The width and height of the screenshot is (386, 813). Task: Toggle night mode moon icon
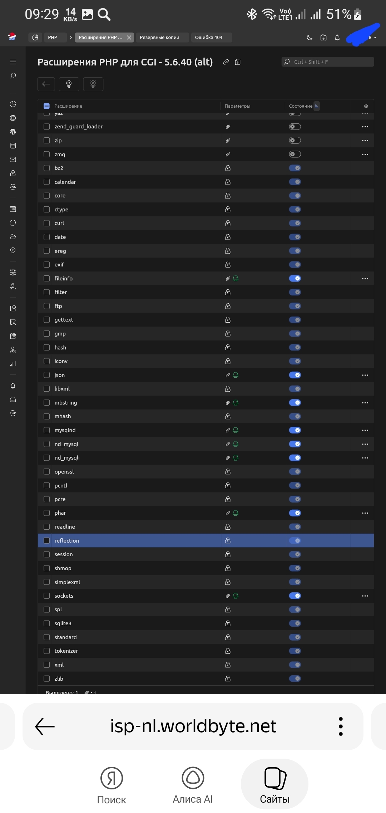pos(310,38)
